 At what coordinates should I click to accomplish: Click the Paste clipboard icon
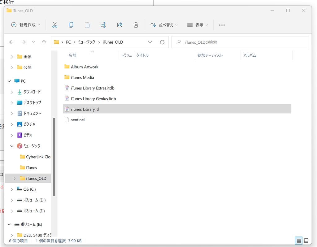pos(87,25)
